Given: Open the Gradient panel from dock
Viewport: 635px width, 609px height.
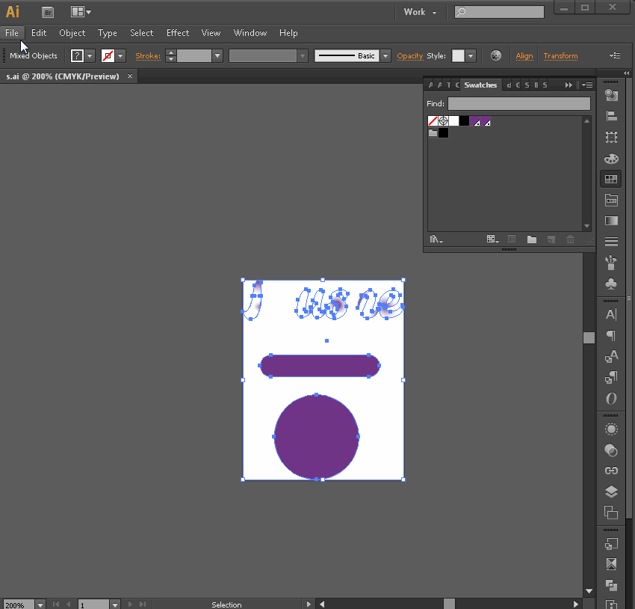Looking at the screenshot, I should [x=611, y=221].
